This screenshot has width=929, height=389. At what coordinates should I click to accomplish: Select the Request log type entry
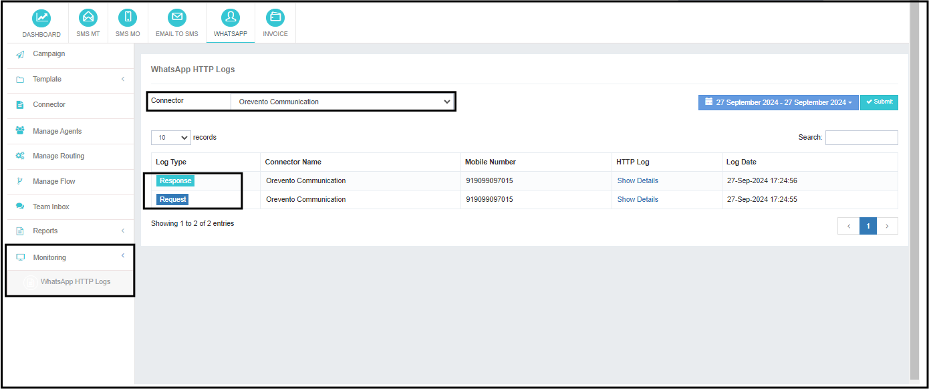[174, 199]
